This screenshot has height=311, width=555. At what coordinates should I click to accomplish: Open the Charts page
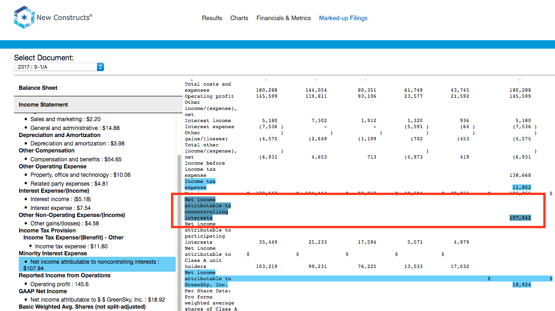[x=239, y=18]
